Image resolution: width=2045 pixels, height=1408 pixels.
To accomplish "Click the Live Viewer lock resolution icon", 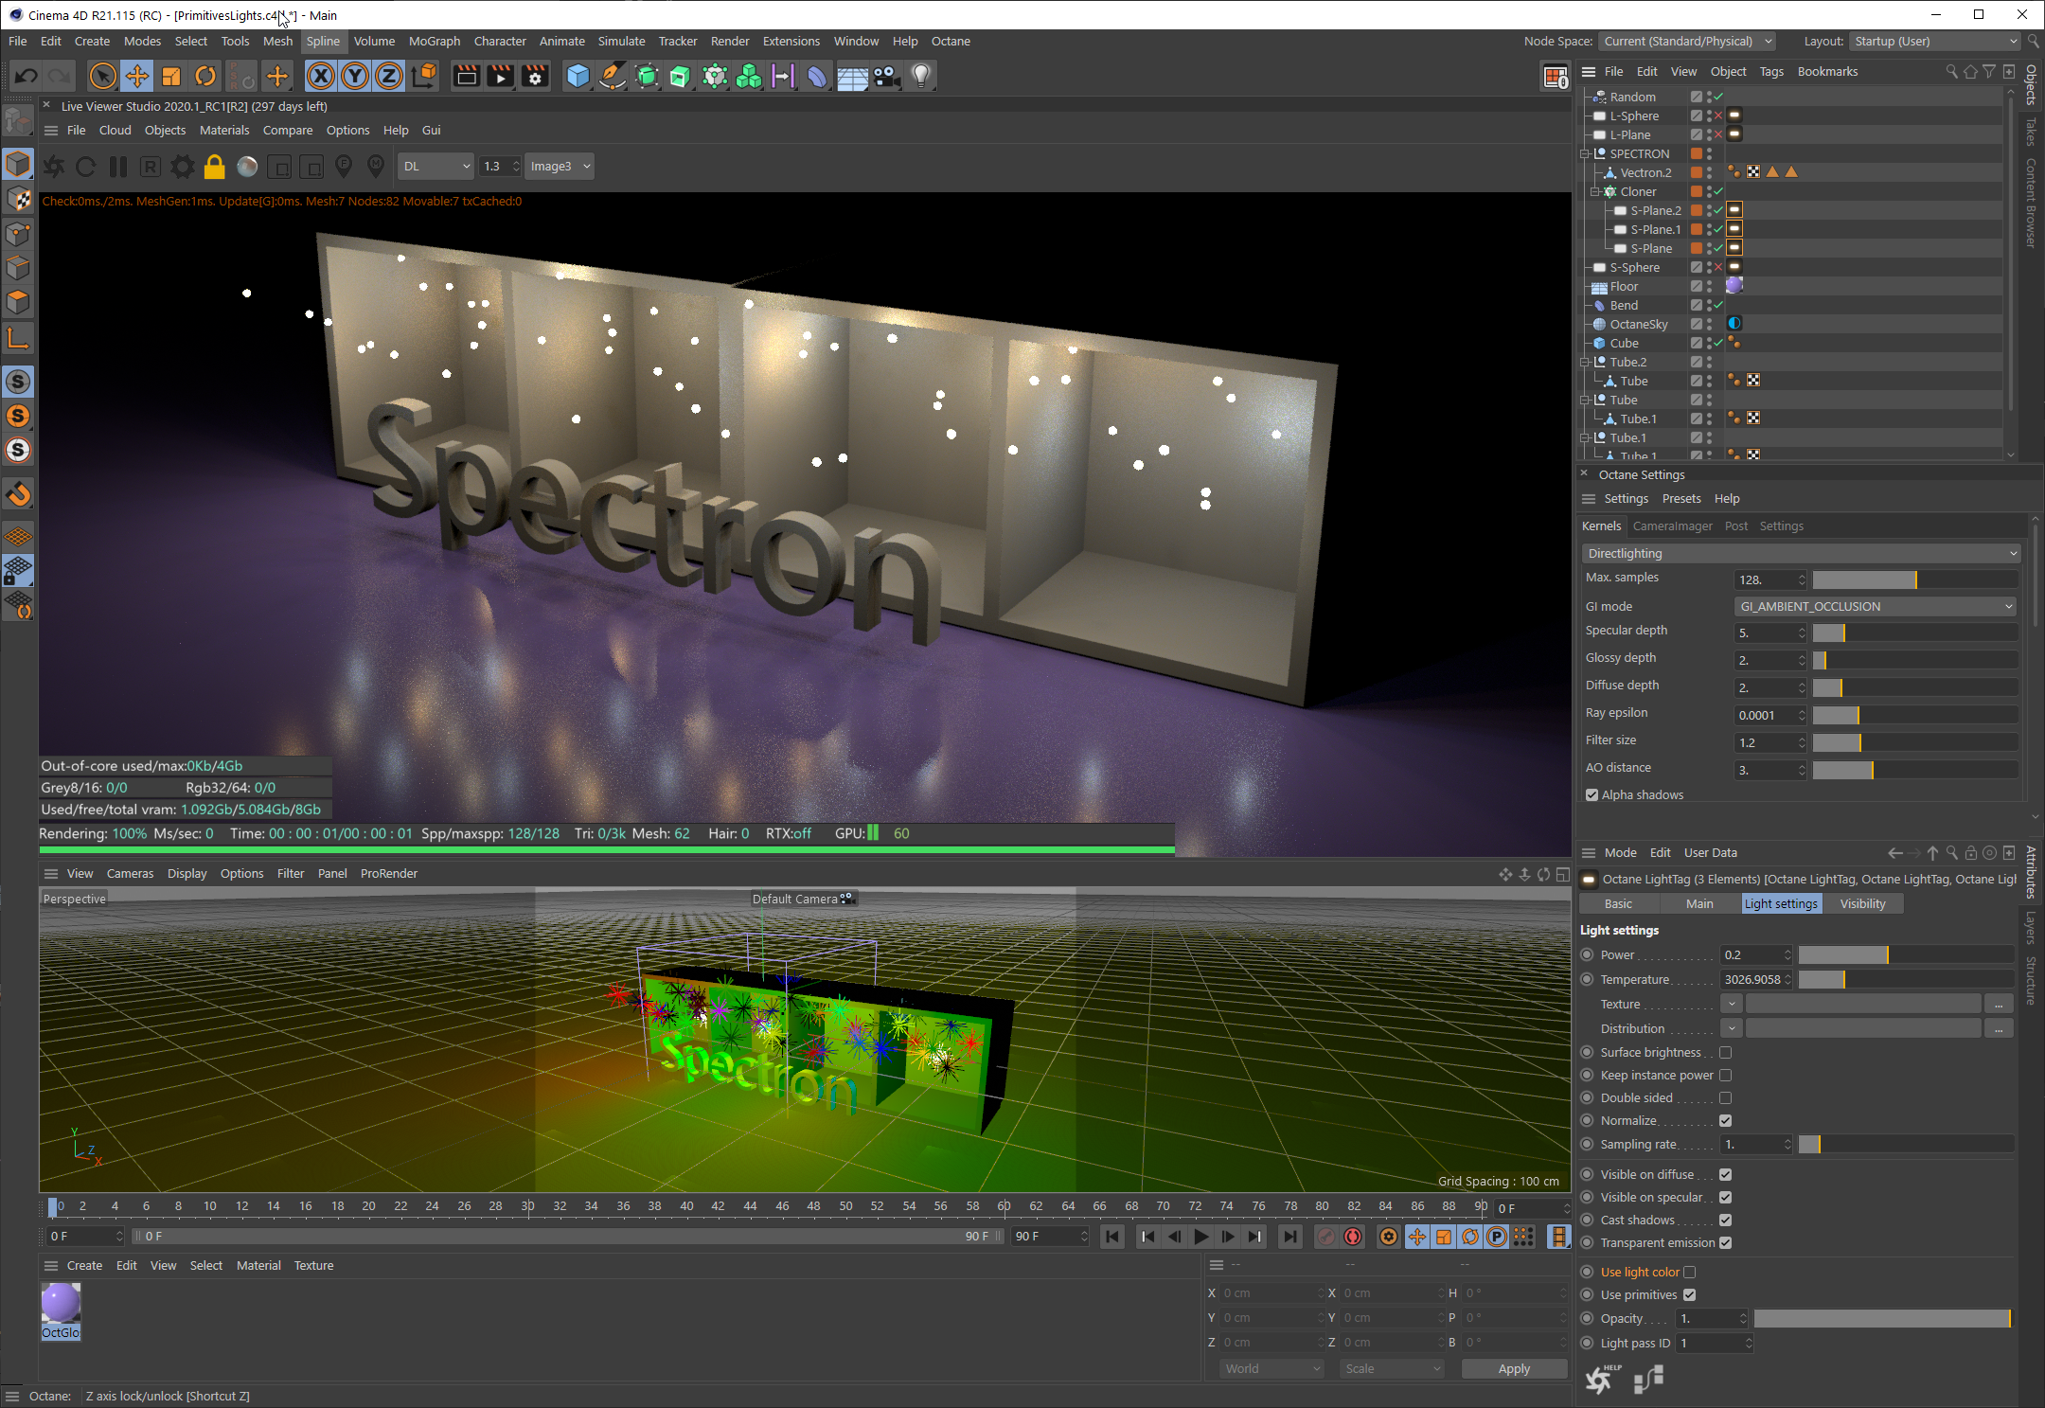I will click(215, 167).
